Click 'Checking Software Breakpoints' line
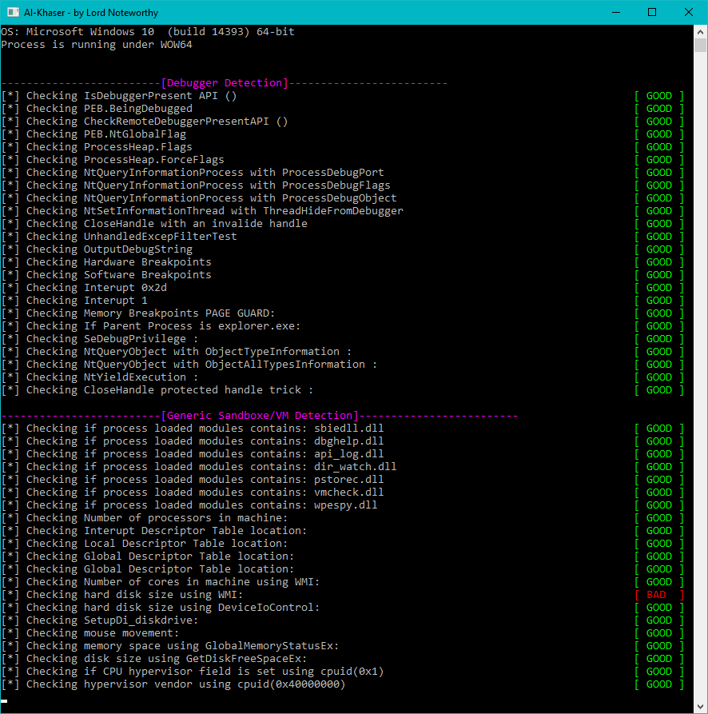Screen dimensions: 708x714 (x=106, y=274)
